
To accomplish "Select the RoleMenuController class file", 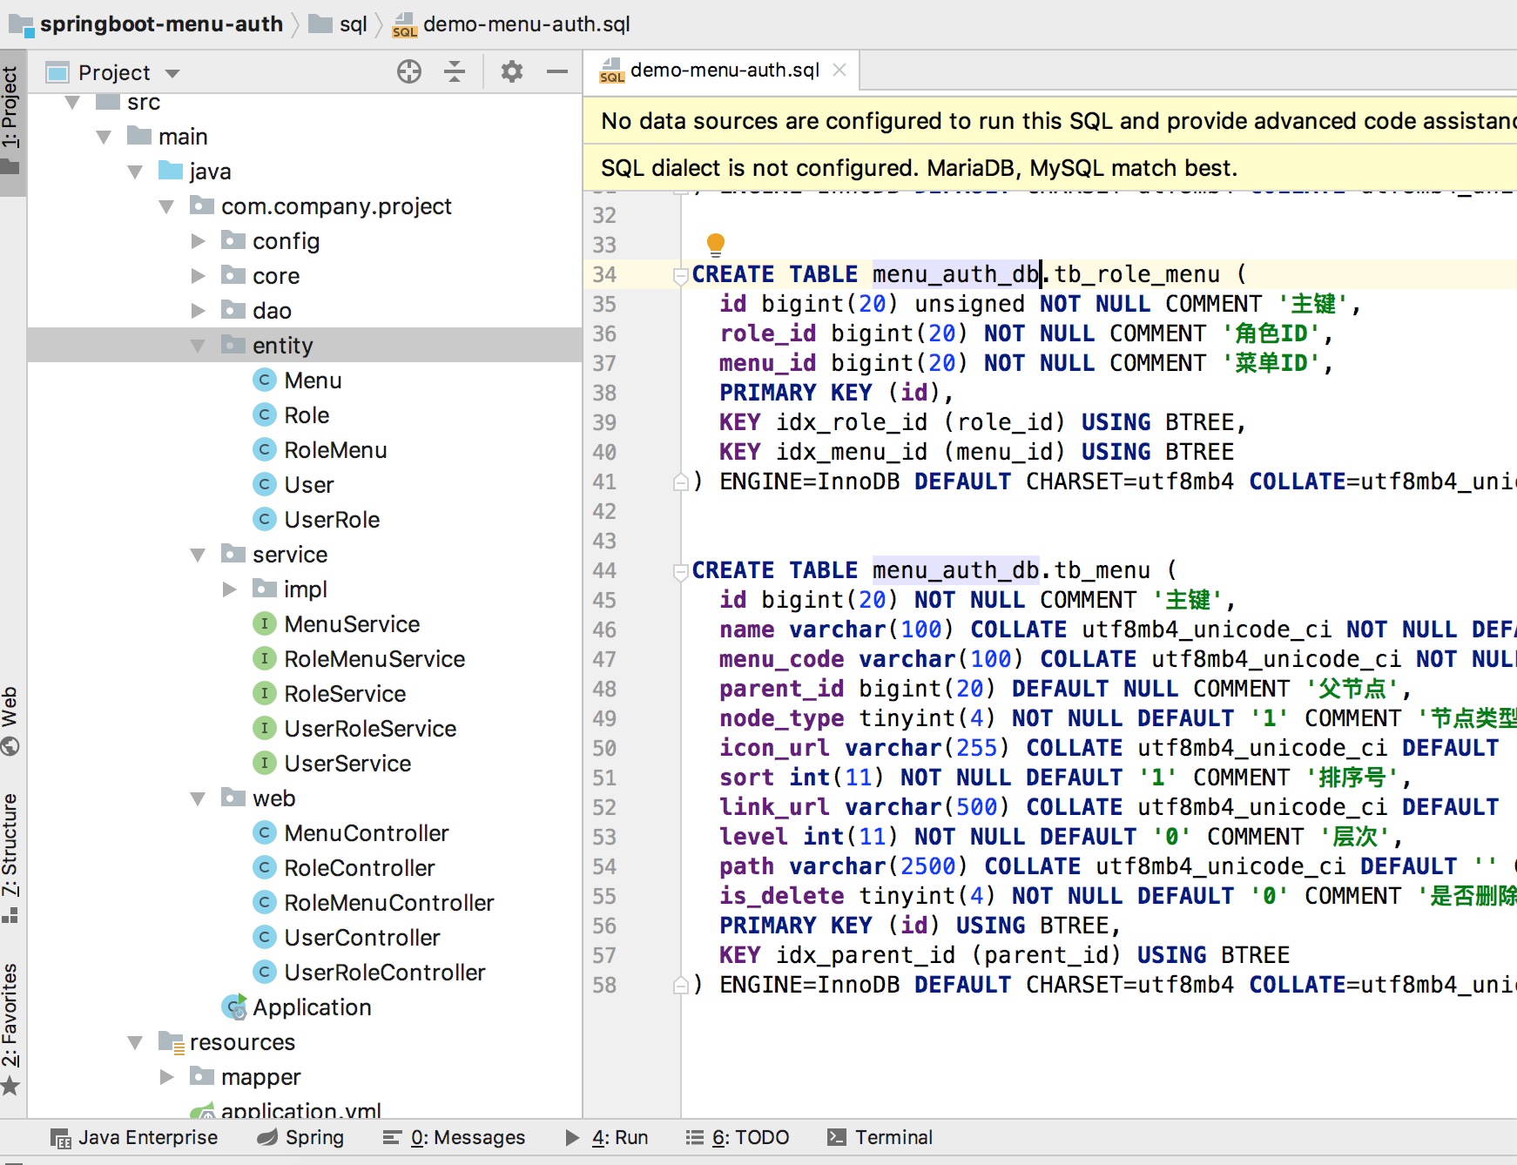I will click(x=388, y=903).
